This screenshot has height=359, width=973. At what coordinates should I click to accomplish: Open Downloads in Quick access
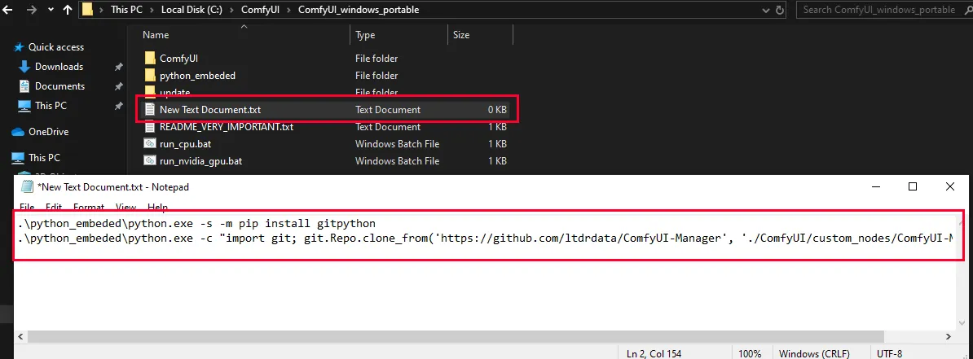pyautogui.click(x=59, y=66)
